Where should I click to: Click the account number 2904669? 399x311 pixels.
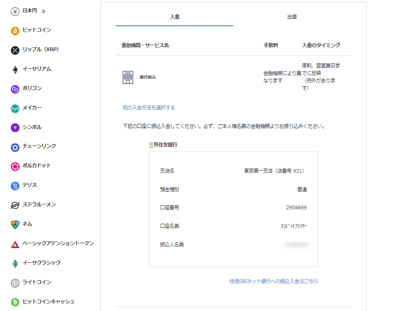296,208
